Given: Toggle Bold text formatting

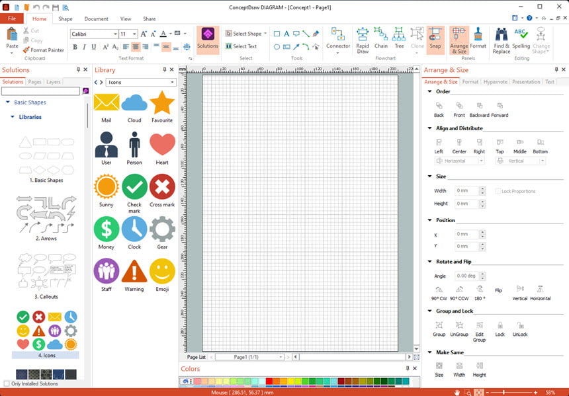Looking at the screenshot, I should [75, 47].
